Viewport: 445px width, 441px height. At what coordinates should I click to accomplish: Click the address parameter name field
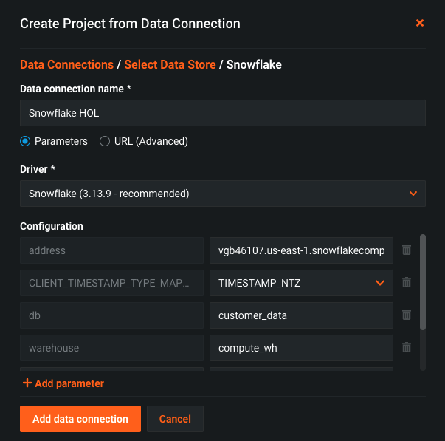(x=112, y=250)
